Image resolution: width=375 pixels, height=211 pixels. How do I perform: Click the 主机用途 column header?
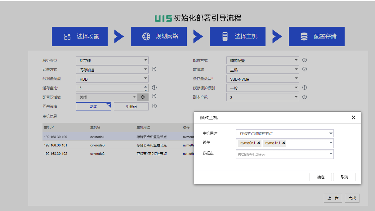[143, 128]
